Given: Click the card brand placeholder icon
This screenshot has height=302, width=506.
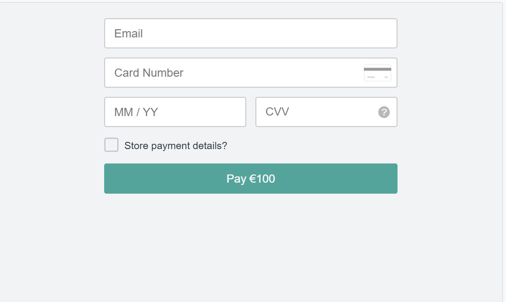Looking at the screenshot, I should click(x=377, y=73).
